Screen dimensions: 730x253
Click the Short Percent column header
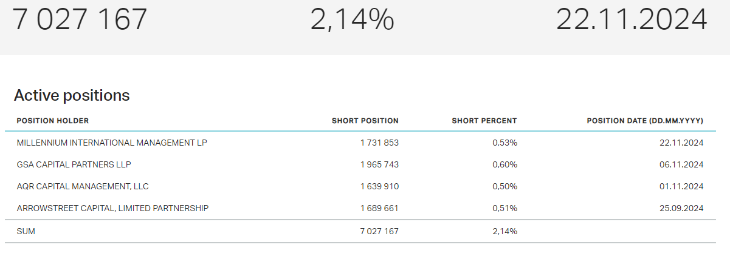pos(484,121)
